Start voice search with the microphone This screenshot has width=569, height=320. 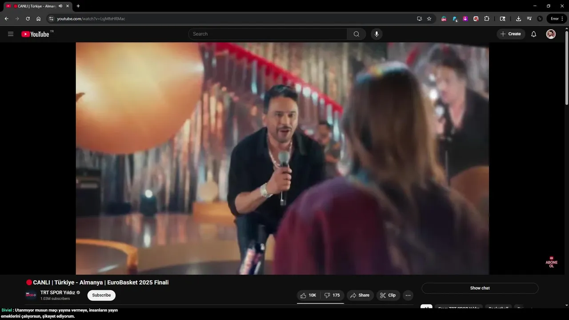pos(377,34)
